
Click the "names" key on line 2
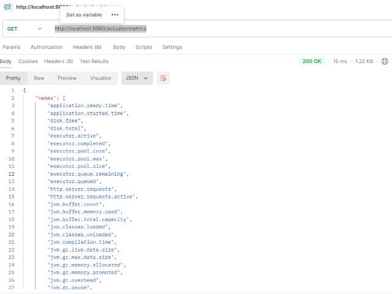[45, 98]
